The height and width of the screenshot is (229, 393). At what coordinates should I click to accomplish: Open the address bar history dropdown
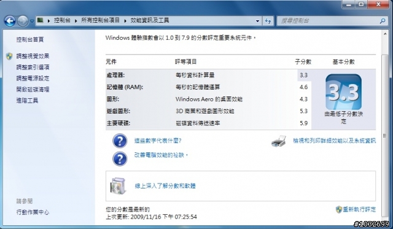tap(257, 21)
